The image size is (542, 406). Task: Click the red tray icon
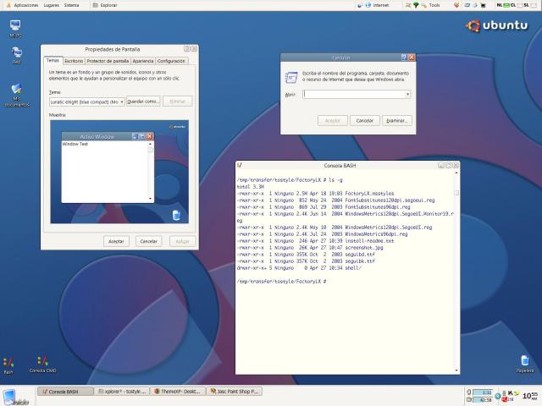click(x=505, y=398)
